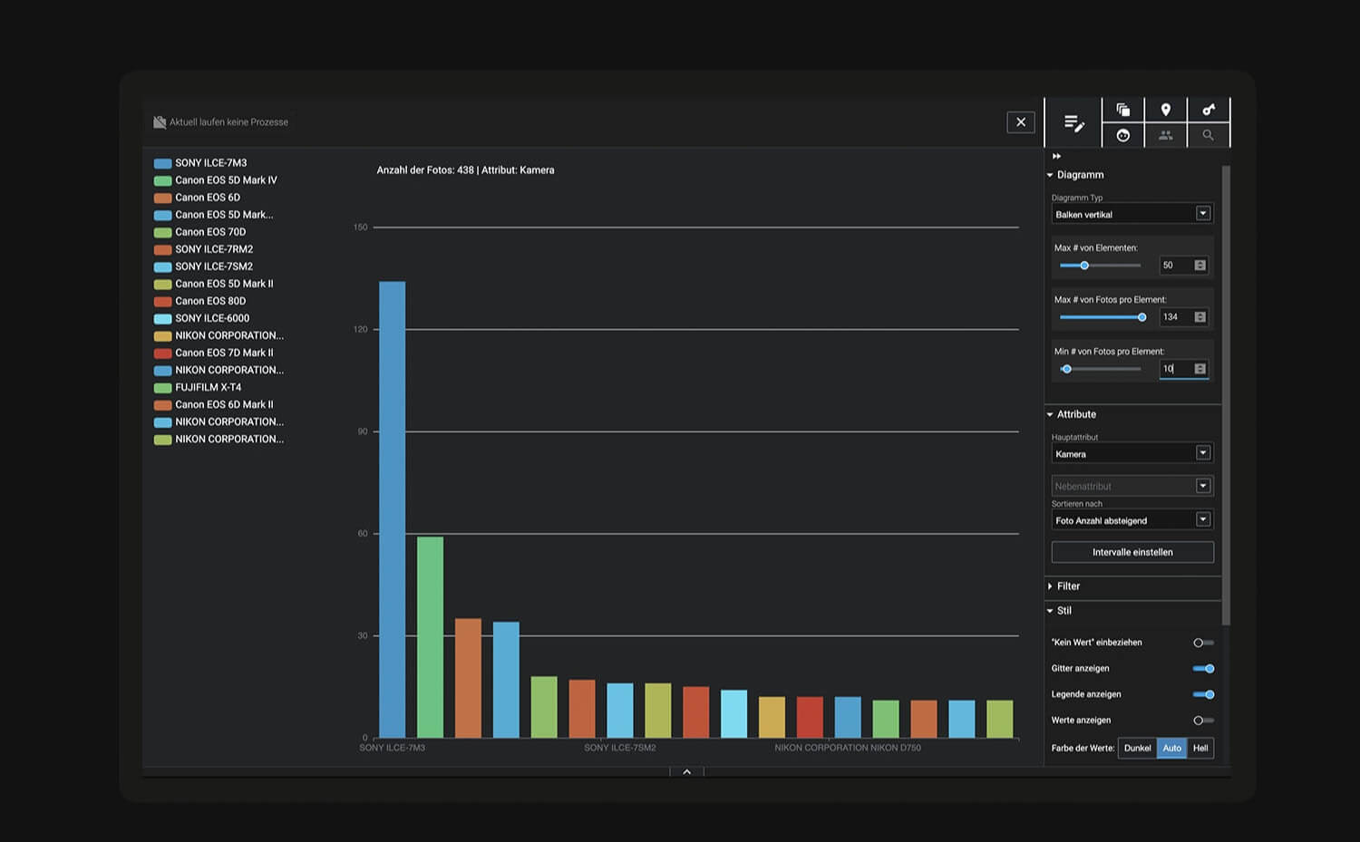The image size is (1360, 842).
Task: Open the Hauptattribut Kamera dropdown
Action: (1132, 453)
